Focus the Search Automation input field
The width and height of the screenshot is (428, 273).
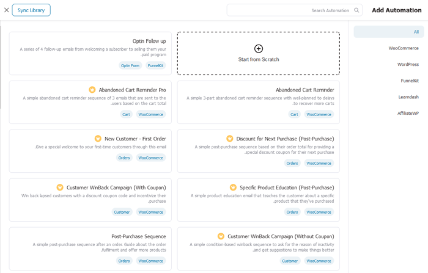pos(287,10)
